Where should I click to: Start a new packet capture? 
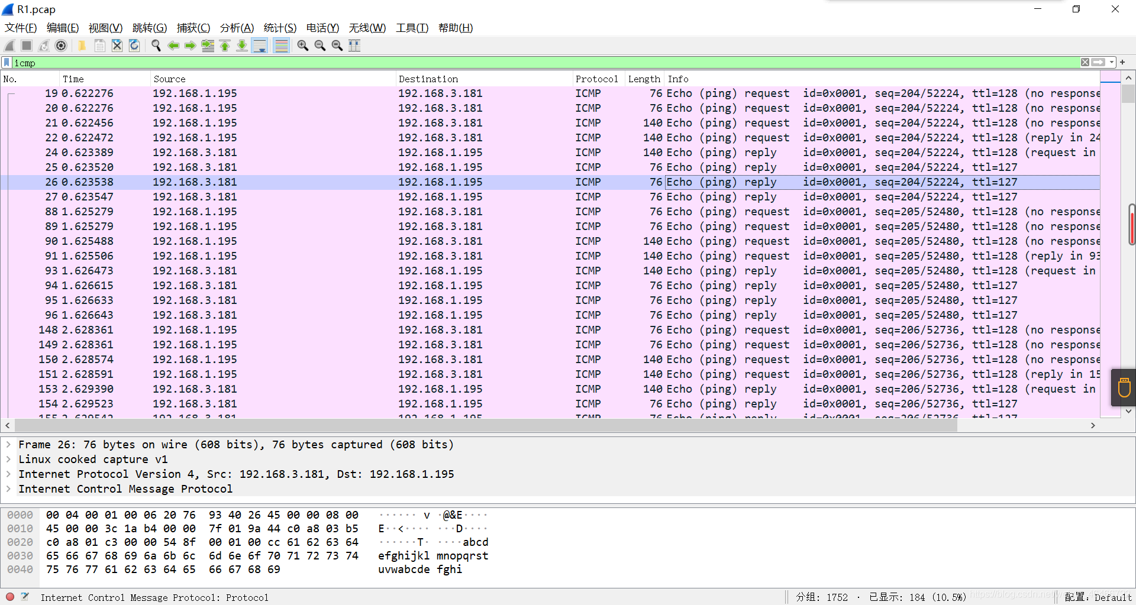(9, 46)
